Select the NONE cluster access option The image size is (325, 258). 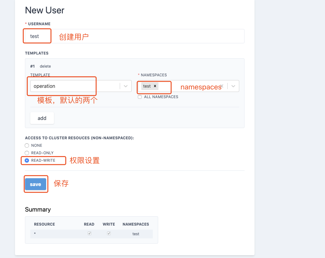27,146
